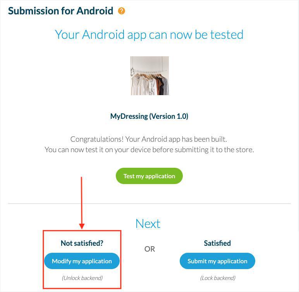Click the Congratulations message line
This screenshot has height=292, width=299.
149,139
